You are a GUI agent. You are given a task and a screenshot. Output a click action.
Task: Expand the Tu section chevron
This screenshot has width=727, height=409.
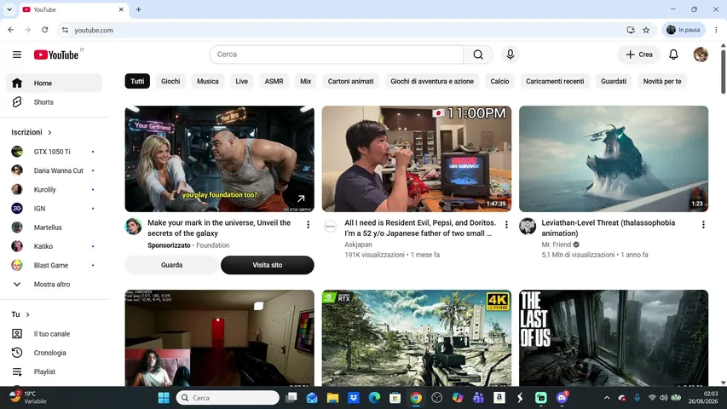(x=28, y=315)
